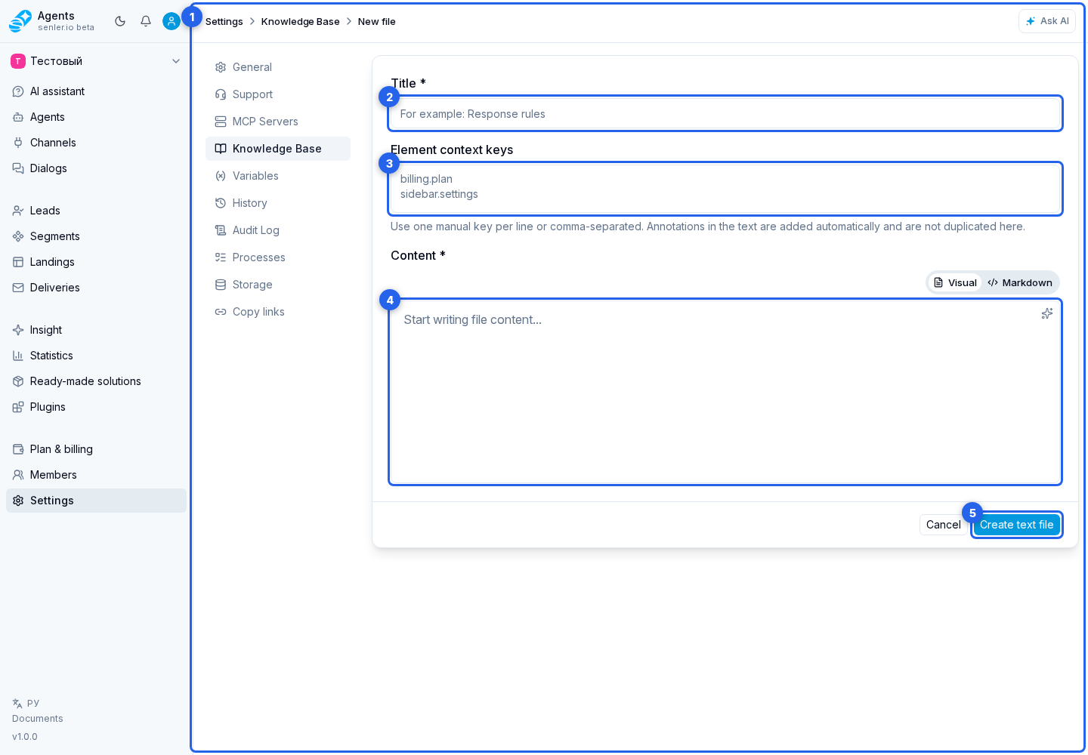
Task: Go to the Settings breadcrumb link
Action: click(224, 21)
